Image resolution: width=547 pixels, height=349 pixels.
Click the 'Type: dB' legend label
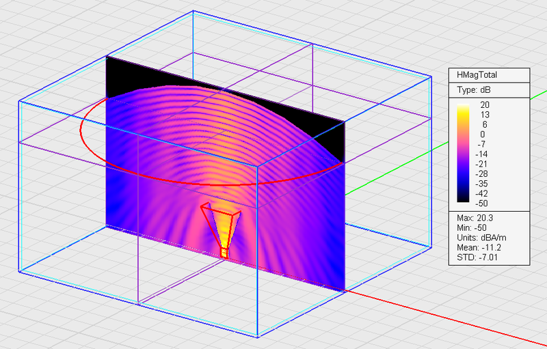coord(473,90)
